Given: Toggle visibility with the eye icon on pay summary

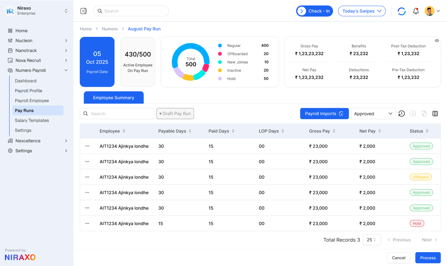Looking at the screenshot, I should point(437,40).
